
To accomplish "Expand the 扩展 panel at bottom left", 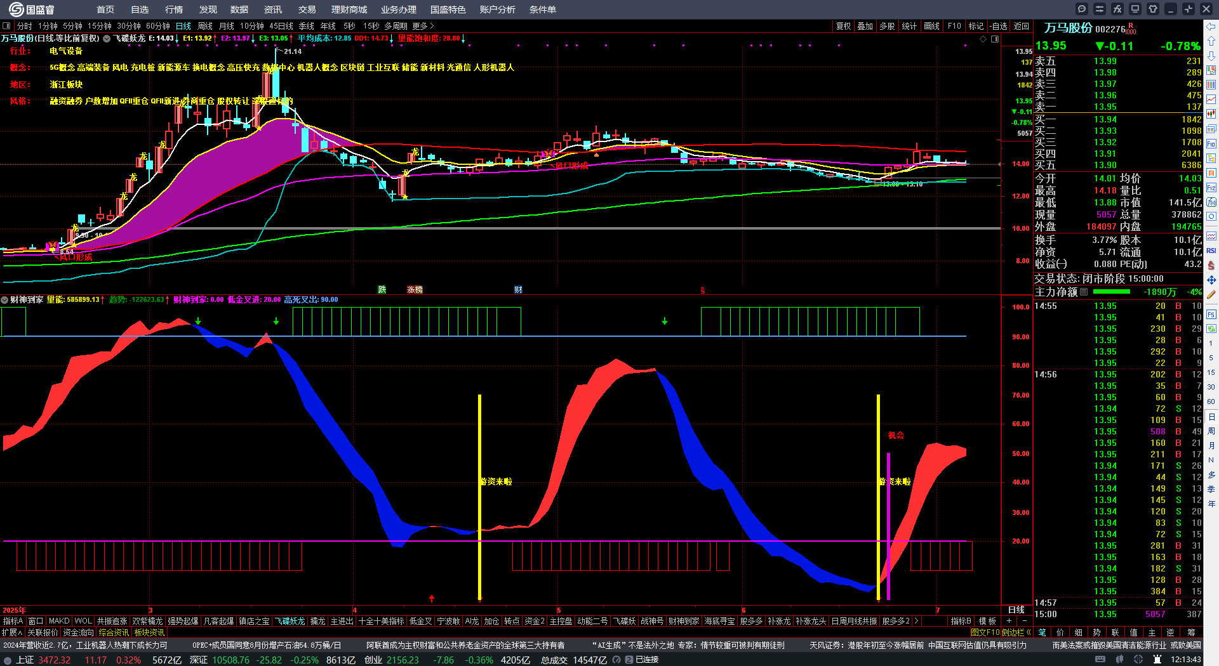I will [12, 632].
